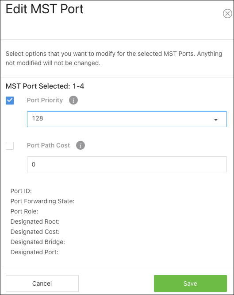
Task: Show info for Port Path Cost
Action: [81, 145]
